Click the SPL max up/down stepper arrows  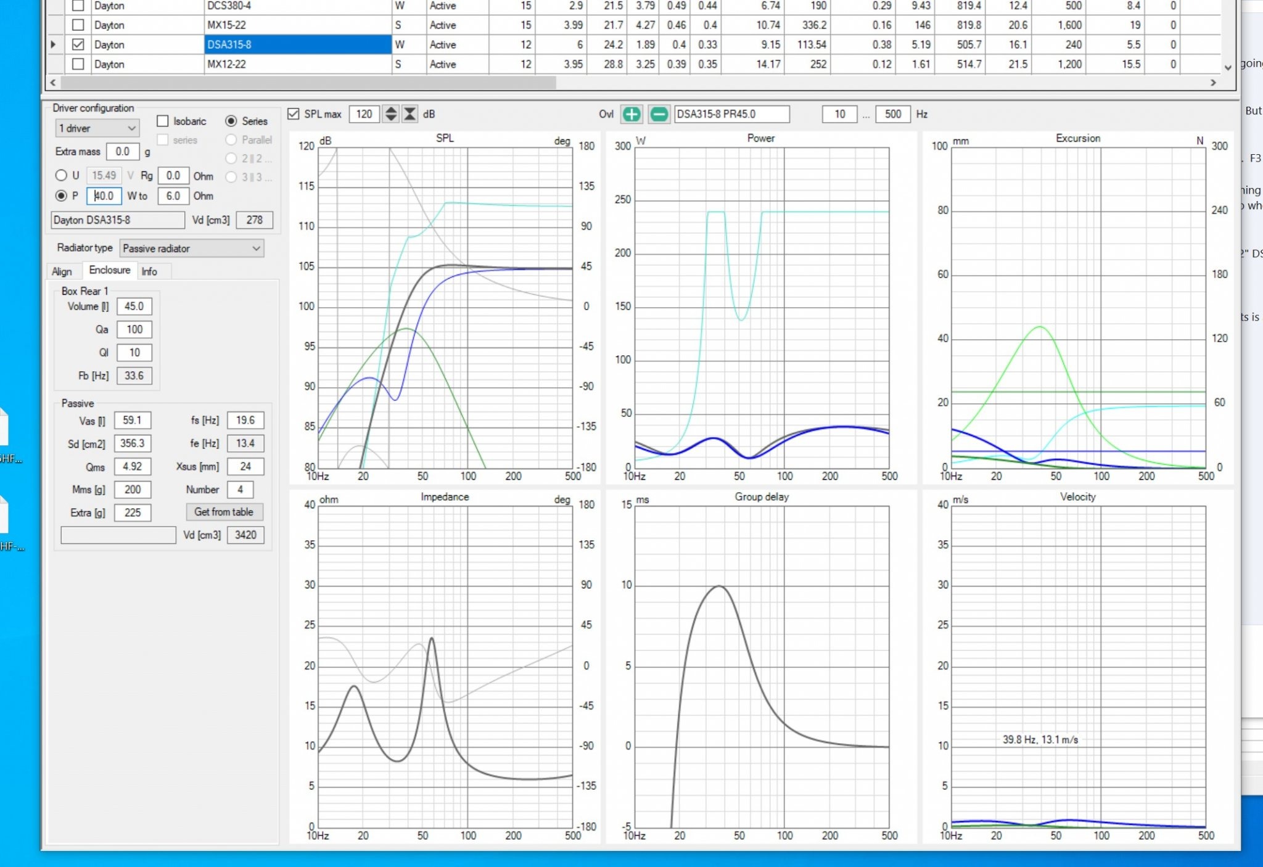(390, 114)
